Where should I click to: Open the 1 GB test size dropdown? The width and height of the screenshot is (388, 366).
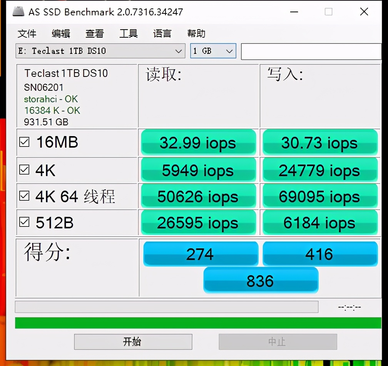pos(213,51)
